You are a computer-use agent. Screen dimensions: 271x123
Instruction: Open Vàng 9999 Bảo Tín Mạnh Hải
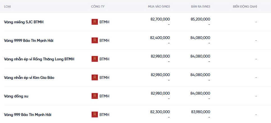click(29, 40)
